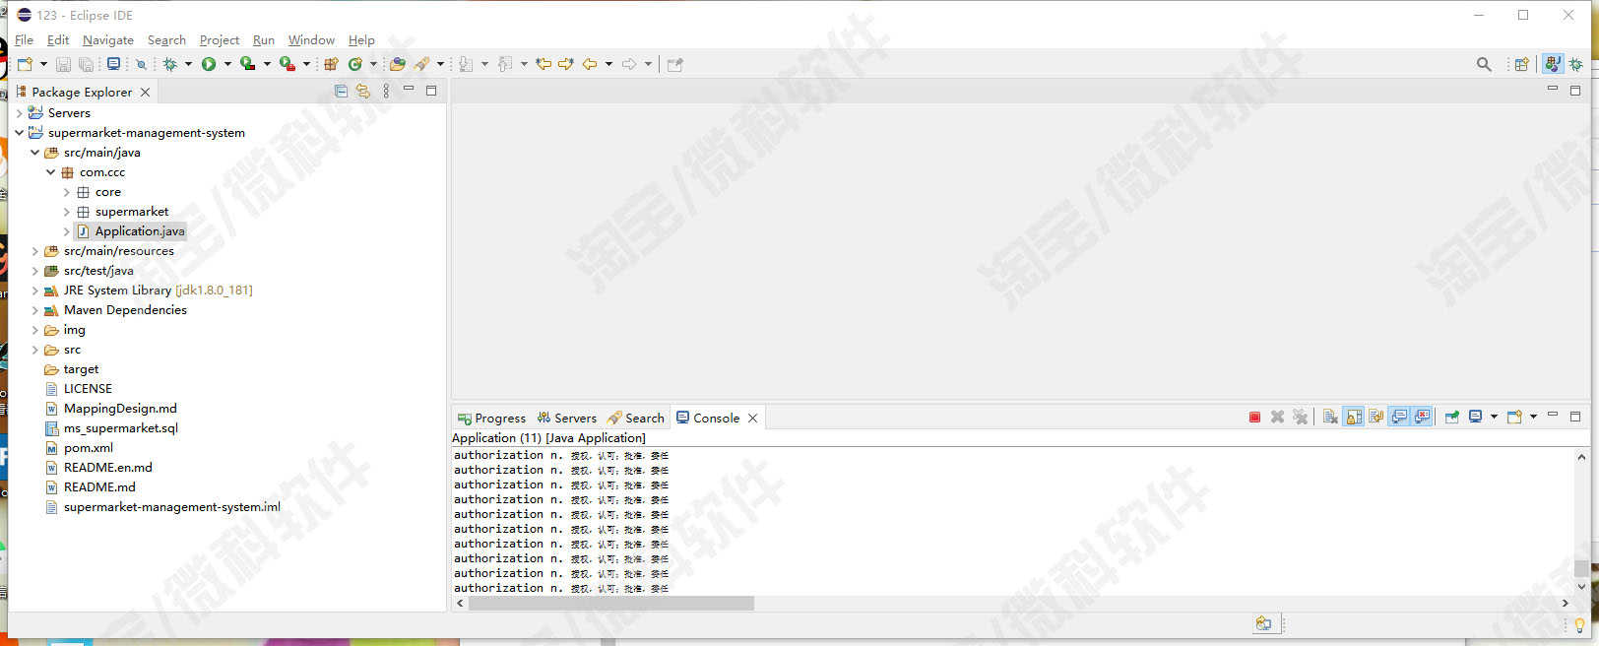Open the Window menu
This screenshot has height=646, width=1599.
click(x=311, y=40)
